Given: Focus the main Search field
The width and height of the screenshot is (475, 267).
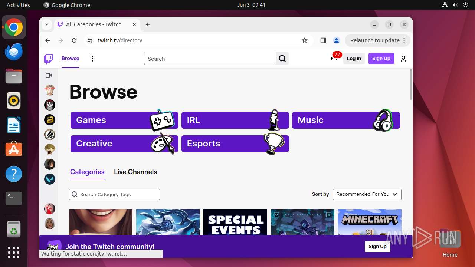Looking at the screenshot, I should 210,59.
